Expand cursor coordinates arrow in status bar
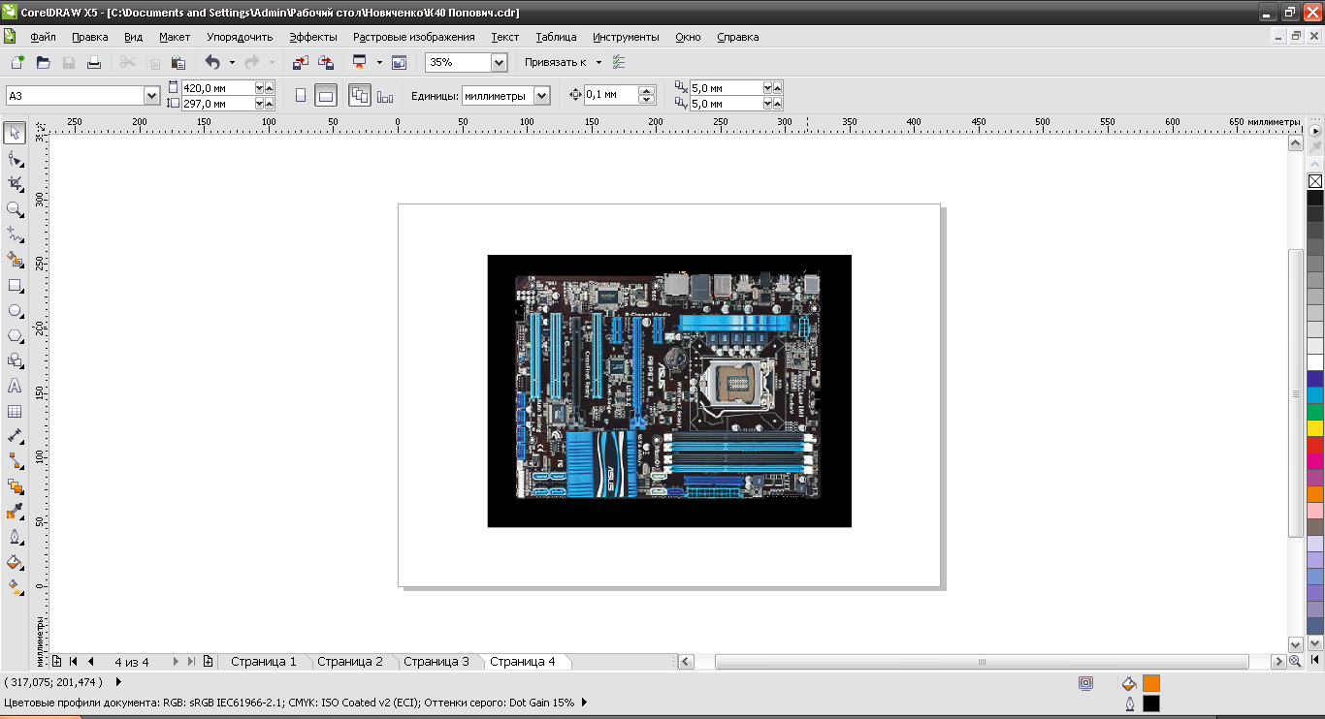Image resolution: width=1325 pixels, height=719 pixels. tap(118, 682)
